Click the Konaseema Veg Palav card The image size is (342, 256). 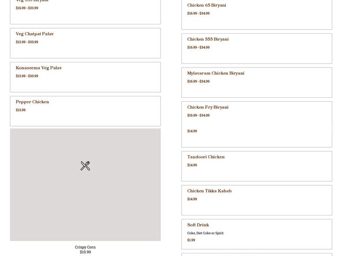coord(84,77)
